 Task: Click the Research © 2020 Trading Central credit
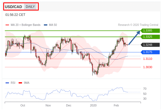tap(138, 25)
